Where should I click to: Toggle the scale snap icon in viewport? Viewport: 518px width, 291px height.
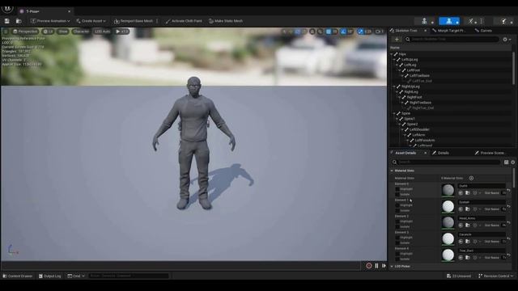(360, 32)
